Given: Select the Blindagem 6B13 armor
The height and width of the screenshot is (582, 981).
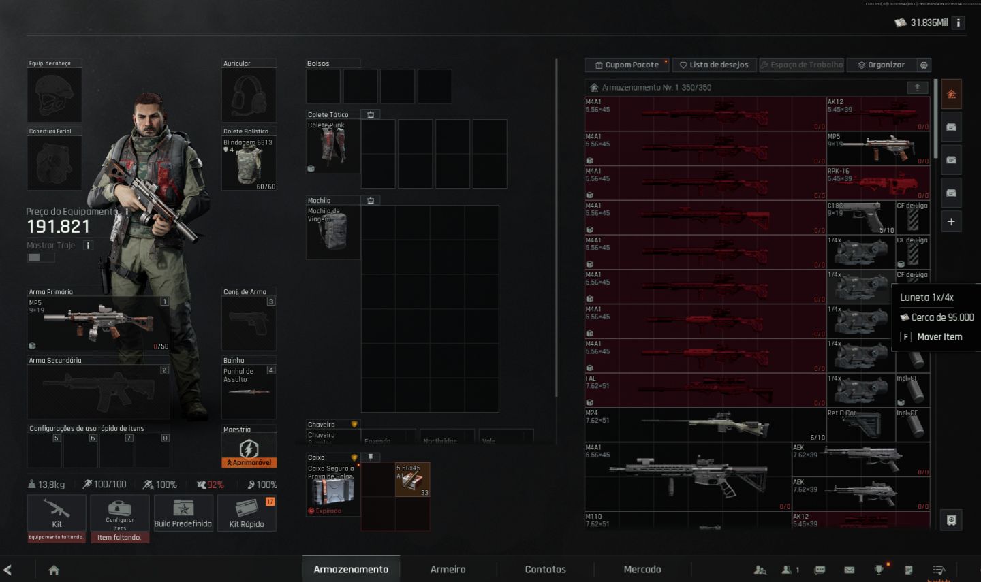Looking at the screenshot, I should coord(249,163).
